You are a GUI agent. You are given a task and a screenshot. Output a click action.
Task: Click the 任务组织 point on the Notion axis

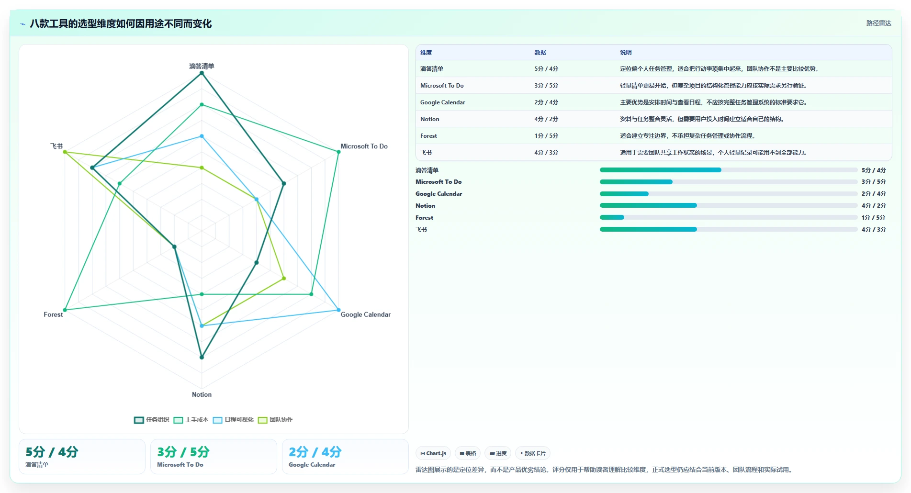tap(202, 357)
